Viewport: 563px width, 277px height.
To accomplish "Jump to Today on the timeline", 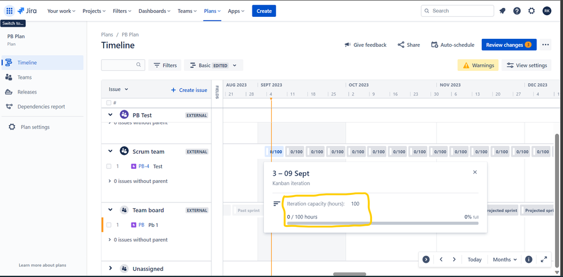I will tap(475, 260).
